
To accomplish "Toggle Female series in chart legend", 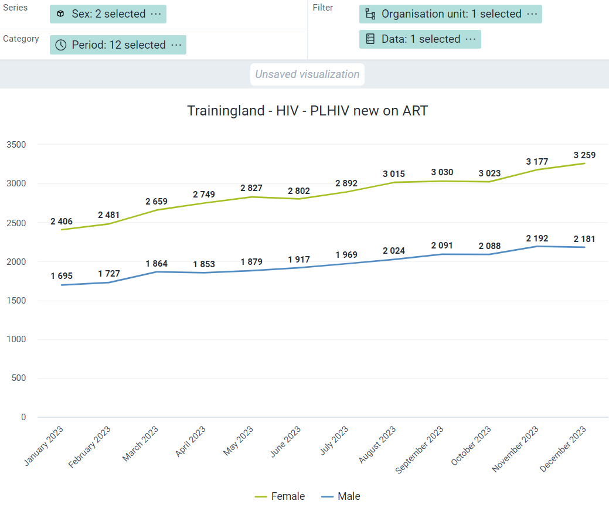I will 288,496.
